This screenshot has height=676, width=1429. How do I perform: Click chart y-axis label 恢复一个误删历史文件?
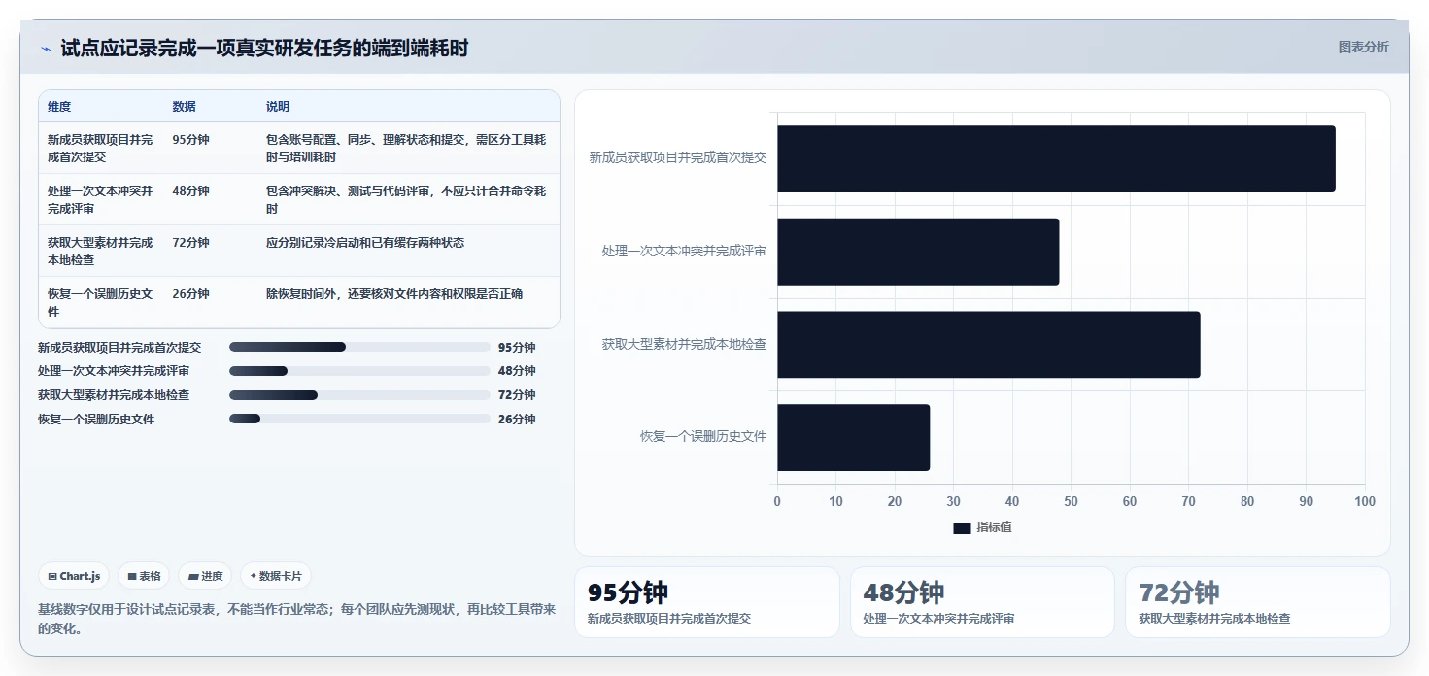(x=703, y=437)
